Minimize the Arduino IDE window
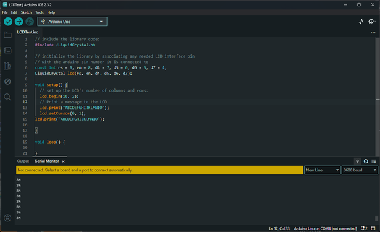 (345, 4)
